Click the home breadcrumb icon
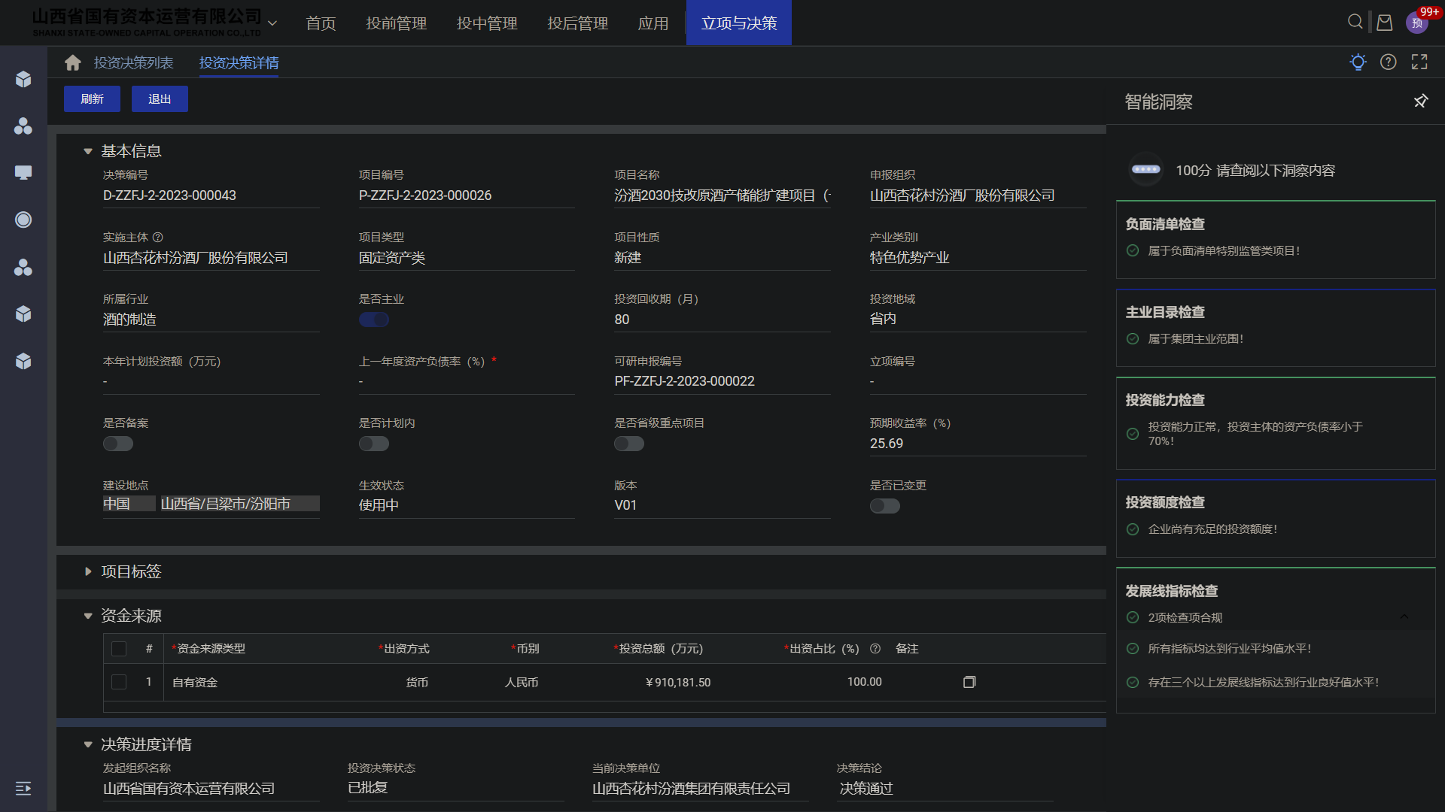1445x812 pixels. (72, 62)
